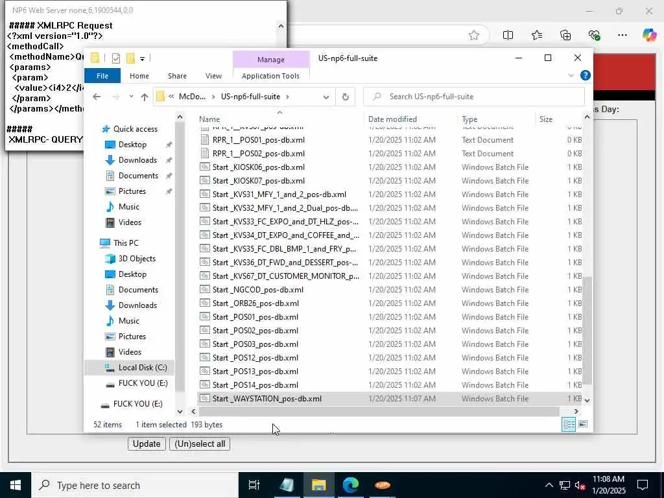The height and width of the screenshot is (498, 664).
Task: Sort by the Size column header
Action: 546,119
